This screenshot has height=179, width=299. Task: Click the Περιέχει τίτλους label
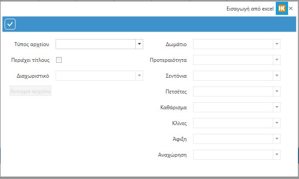(31, 60)
